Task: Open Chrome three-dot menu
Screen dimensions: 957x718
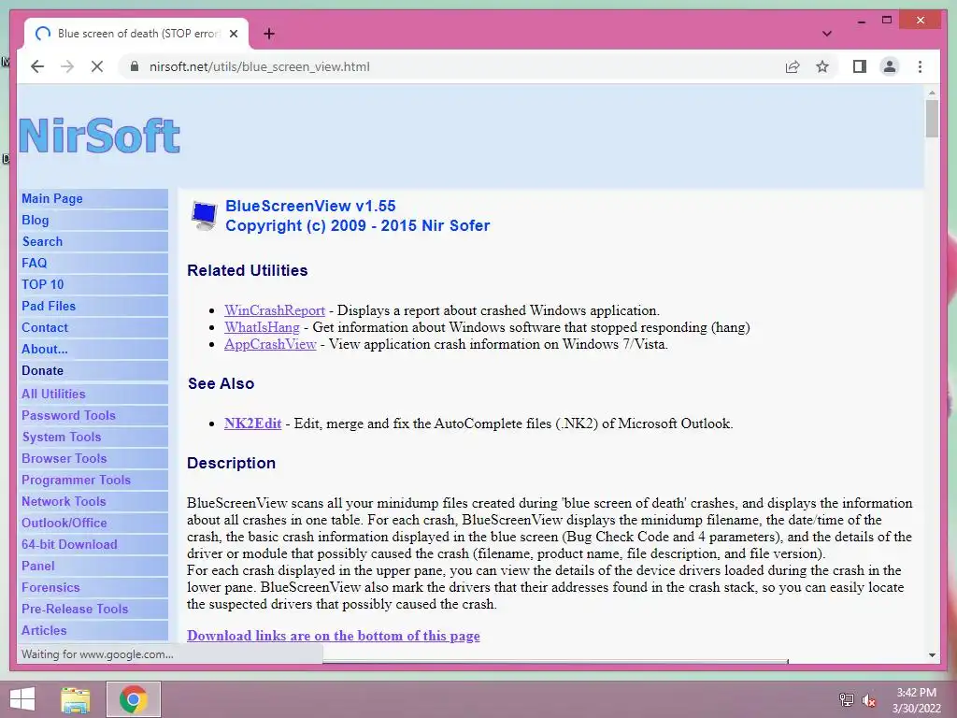Action: tap(920, 66)
